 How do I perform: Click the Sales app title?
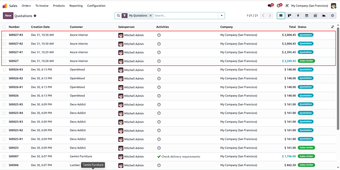(13, 6)
